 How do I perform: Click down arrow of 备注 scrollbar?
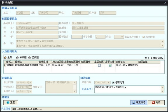[162, 46]
